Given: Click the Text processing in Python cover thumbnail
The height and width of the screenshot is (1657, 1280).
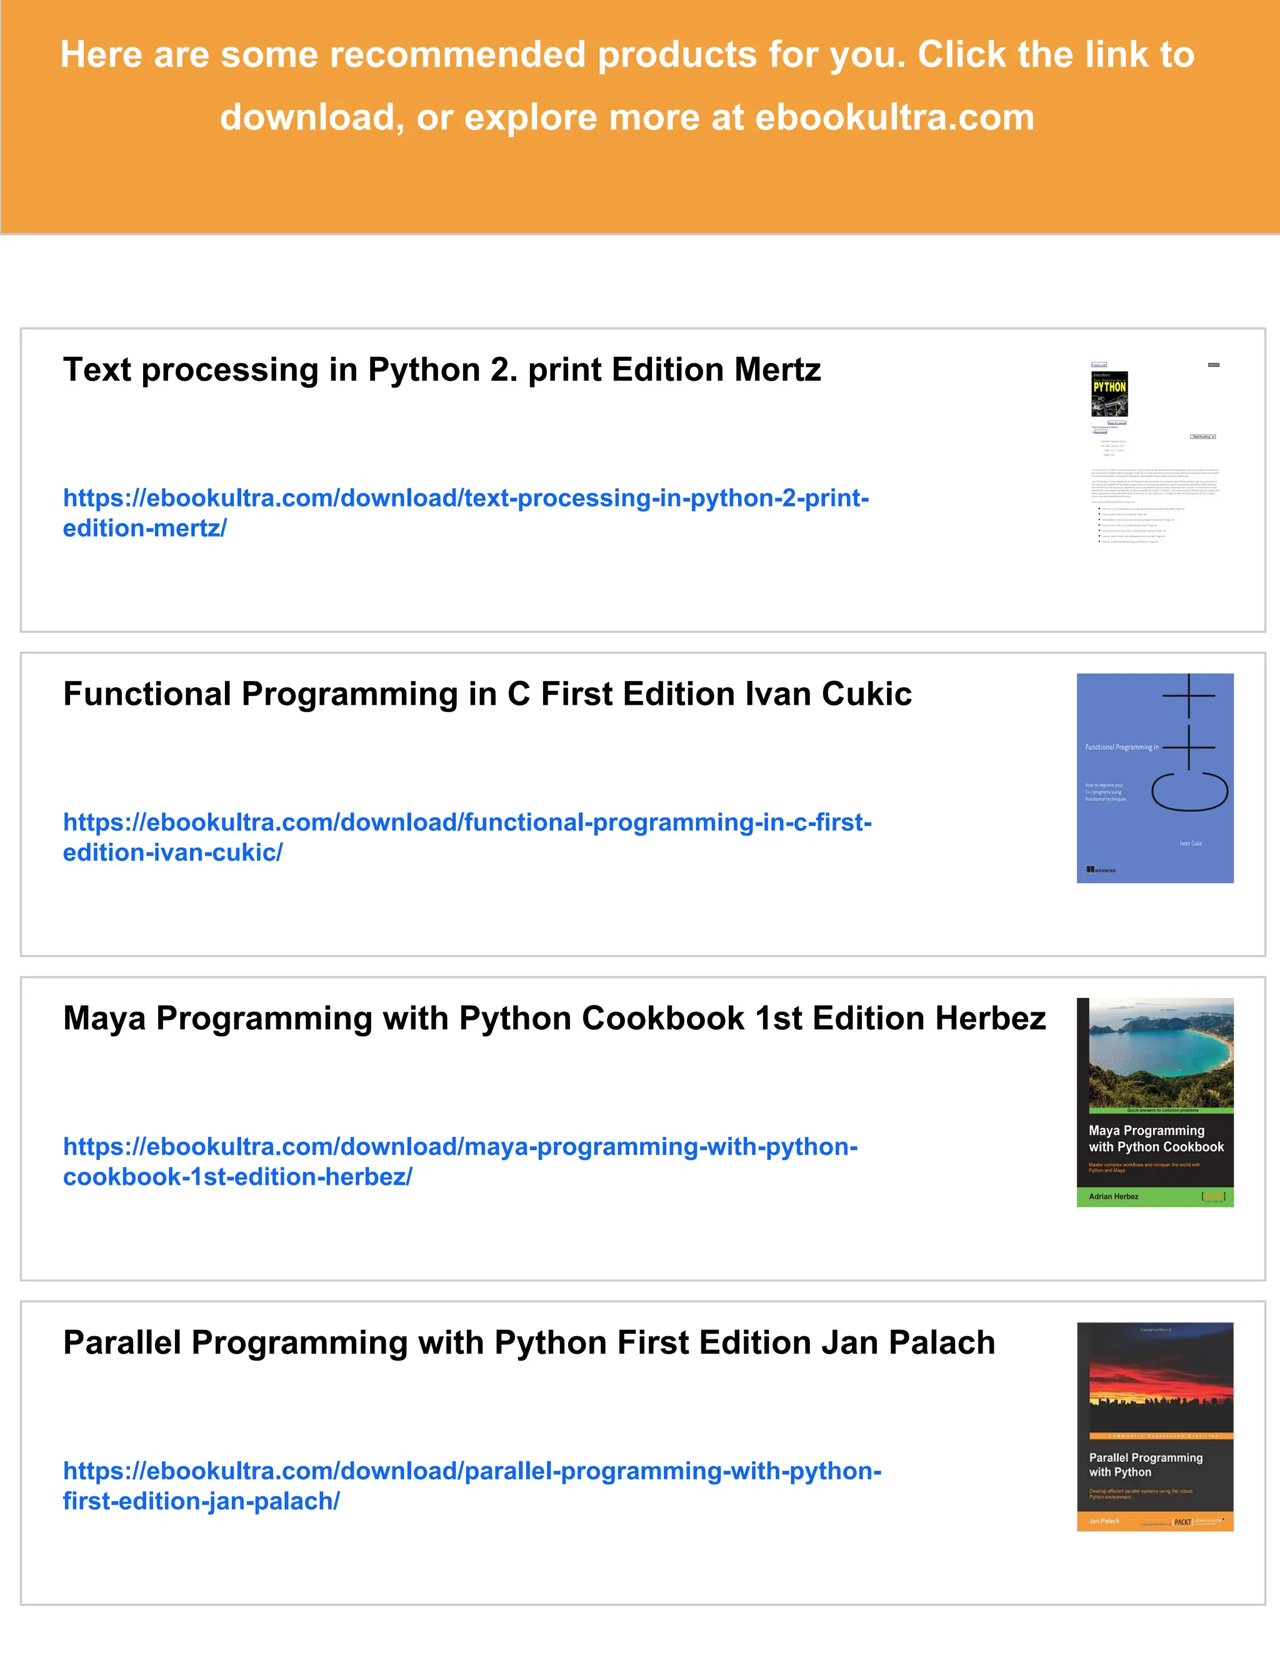Looking at the screenshot, I should [1155, 454].
